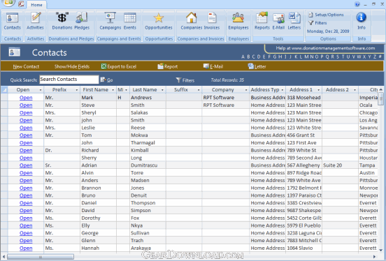Expand the Company column dropdown
This screenshot has height=261, width=386.
(x=246, y=90)
